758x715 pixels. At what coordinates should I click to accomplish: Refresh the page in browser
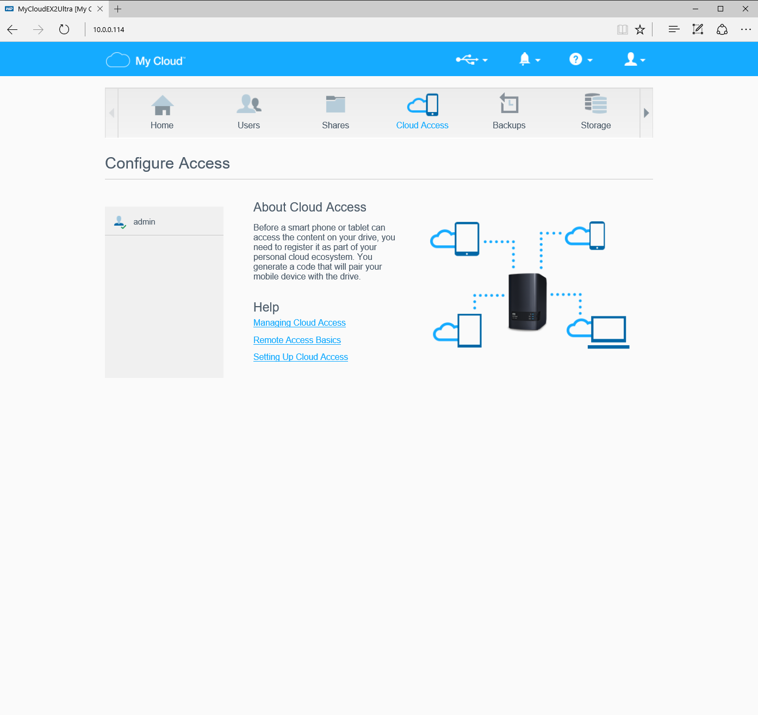click(64, 30)
